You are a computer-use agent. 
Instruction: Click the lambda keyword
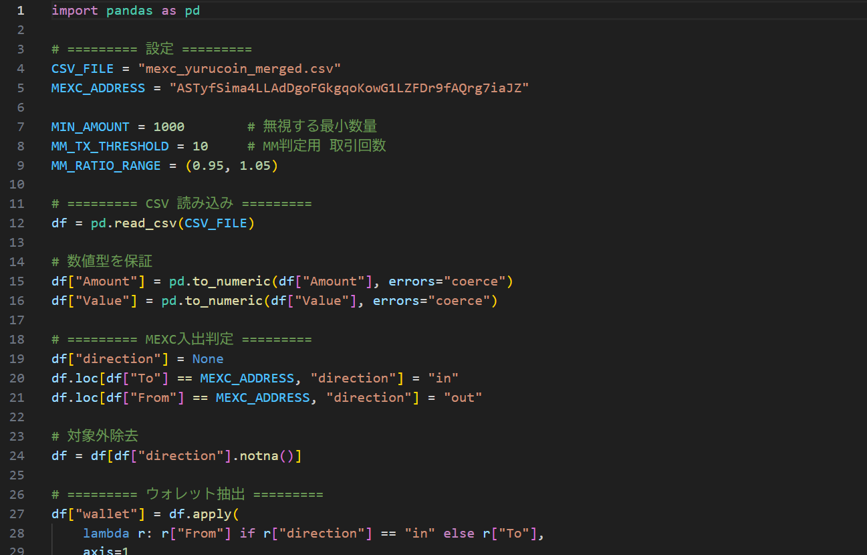click(x=106, y=533)
